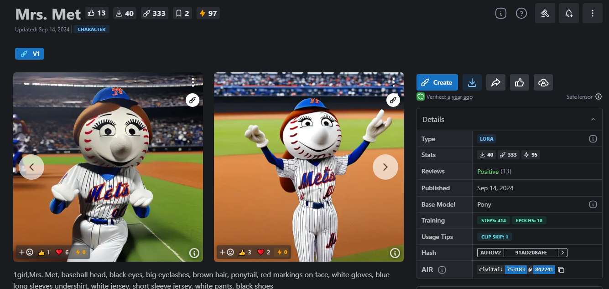Open notification bell with plus icon
This screenshot has height=289, width=609.
coord(569,13)
